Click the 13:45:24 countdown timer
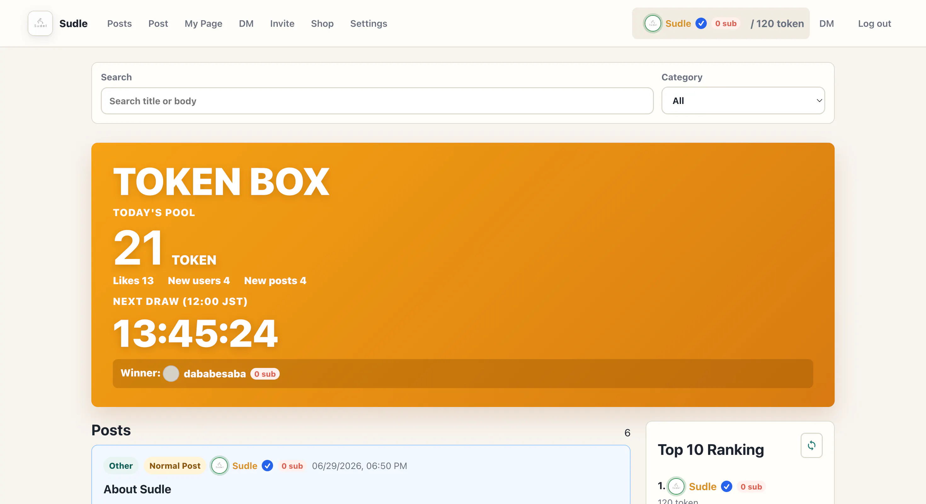 click(x=195, y=333)
